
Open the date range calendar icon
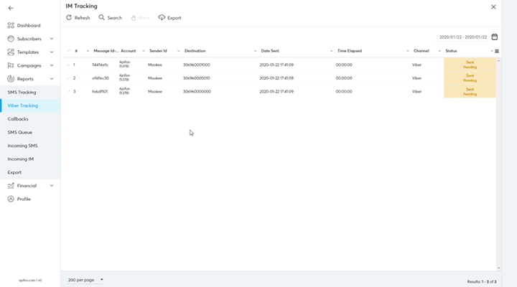click(494, 37)
